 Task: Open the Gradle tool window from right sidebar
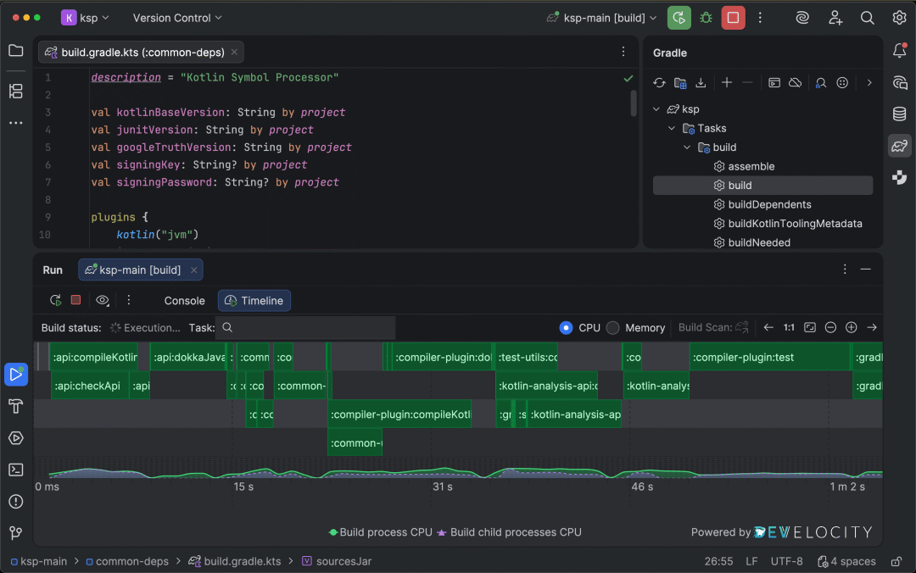899,146
